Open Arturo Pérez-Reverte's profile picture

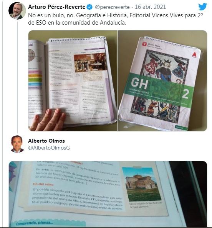click(17, 11)
